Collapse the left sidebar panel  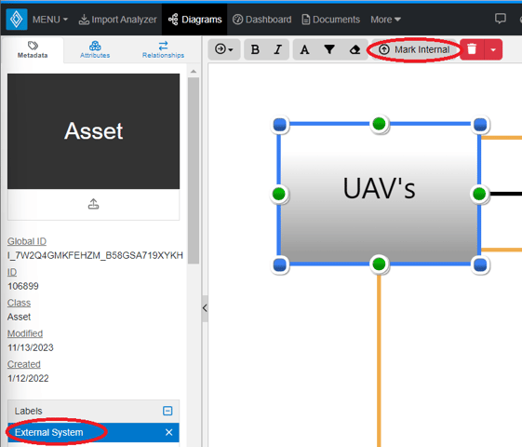pyautogui.click(x=205, y=308)
